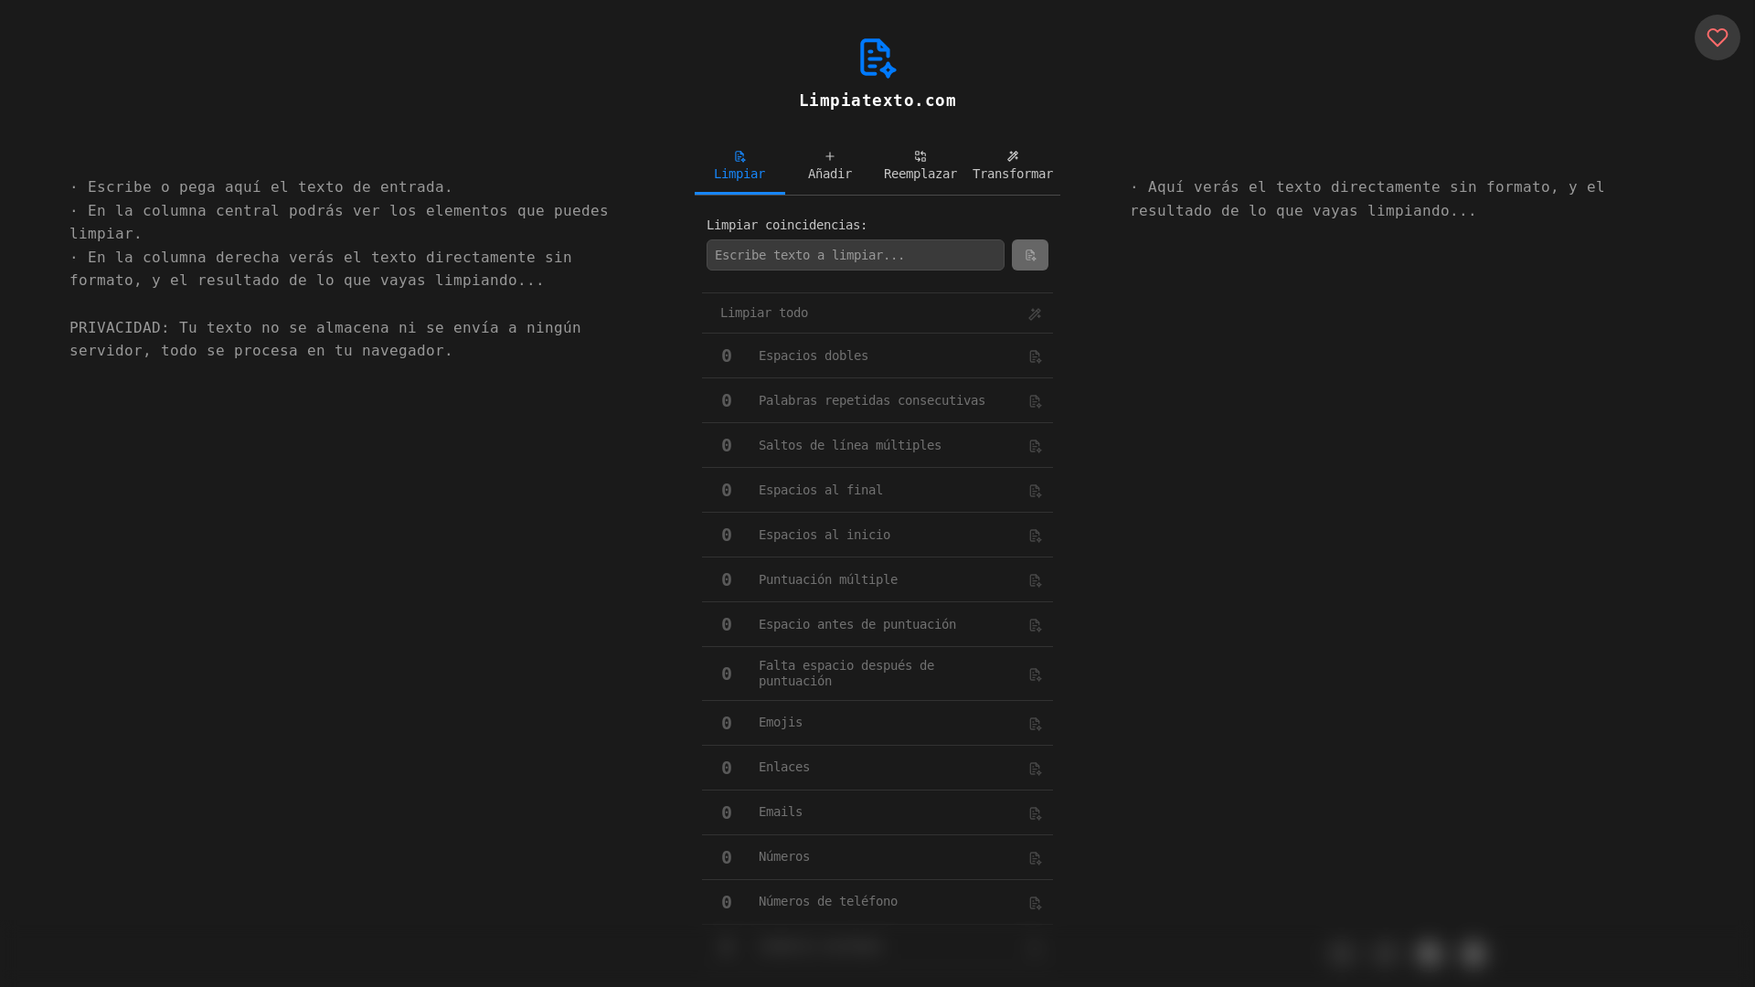
Task: Open the Transformar tab
Action: pyautogui.click(x=1013, y=165)
